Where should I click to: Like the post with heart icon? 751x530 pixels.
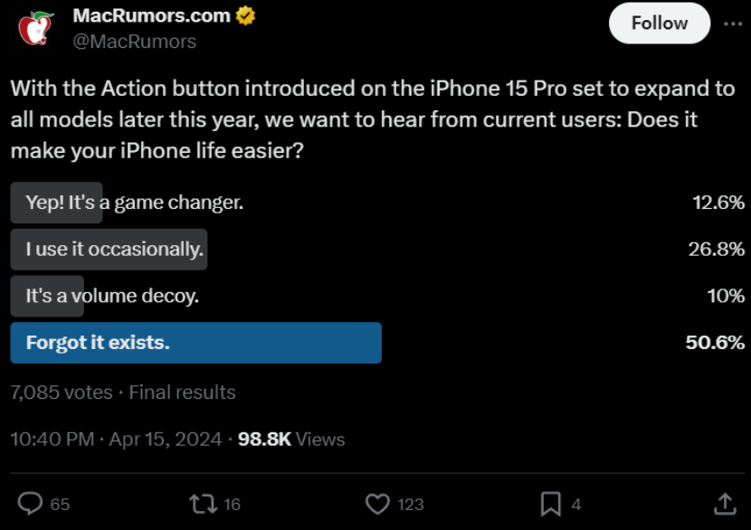(x=376, y=504)
